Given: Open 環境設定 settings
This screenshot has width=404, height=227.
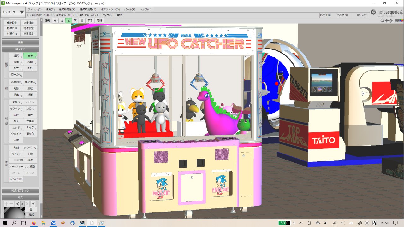Looking at the screenshot, I should pos(12,23).
